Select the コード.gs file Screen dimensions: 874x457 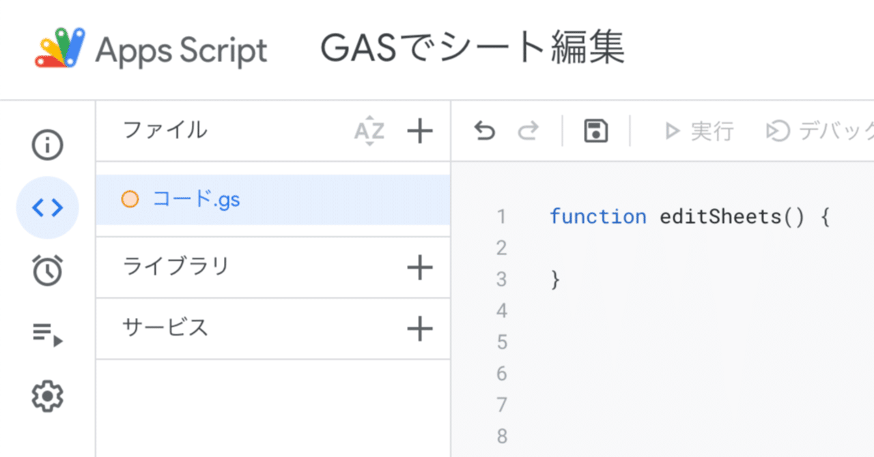click(196, 200)
